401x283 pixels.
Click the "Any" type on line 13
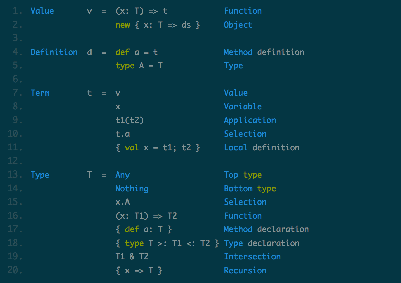pos(122,175)
